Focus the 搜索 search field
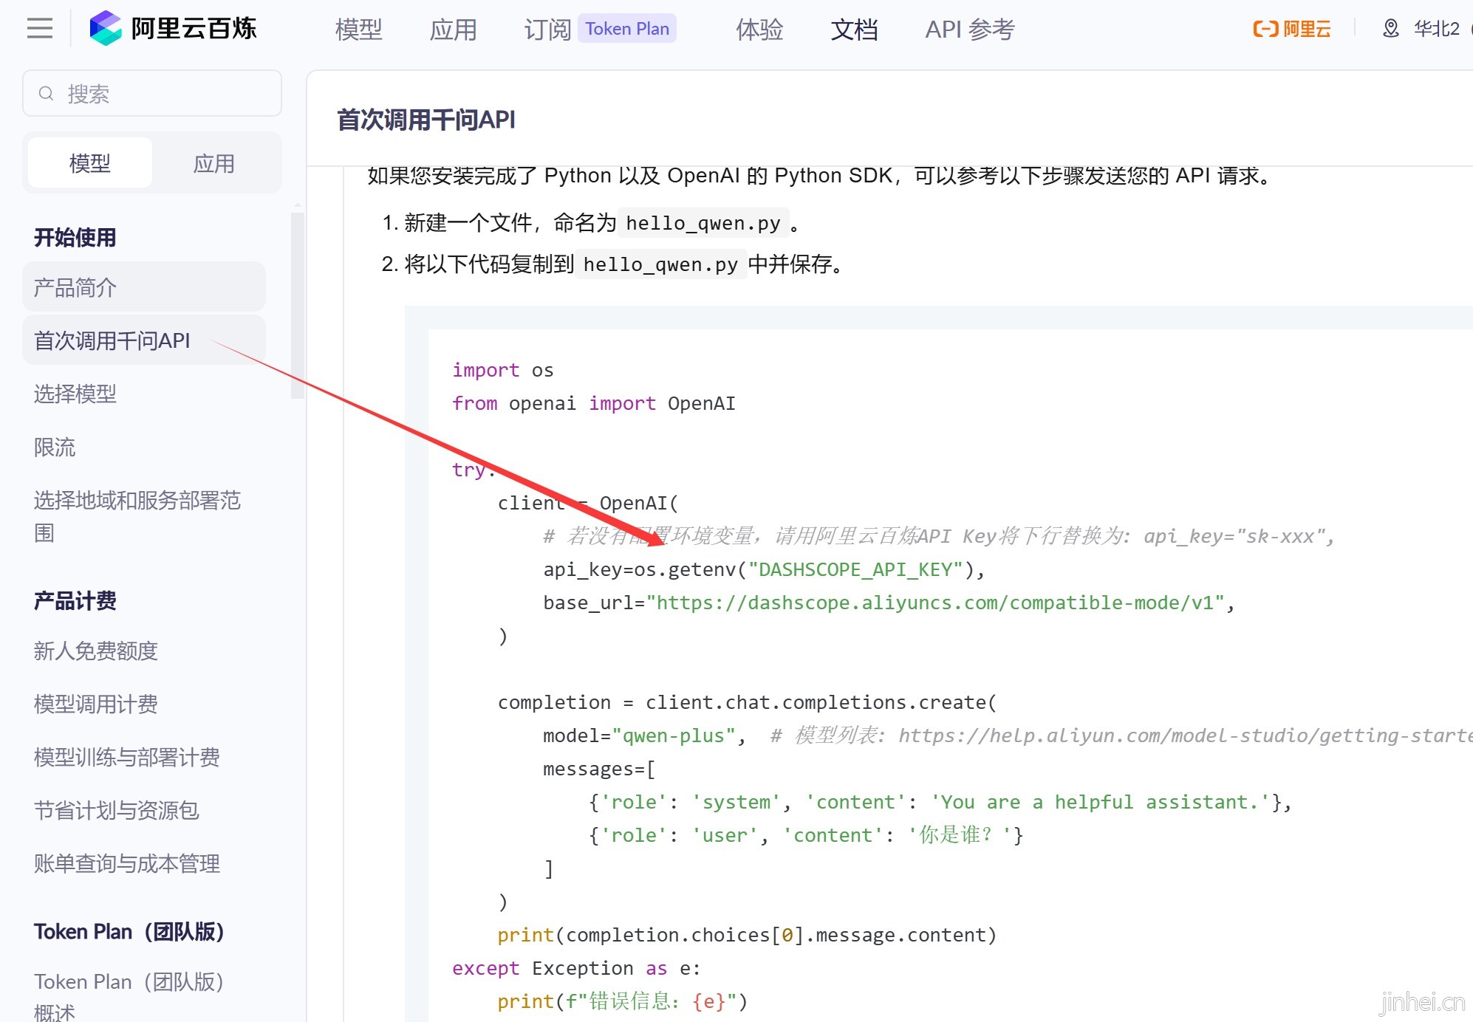This screenshot has width=1473, height=1022. [152, 94]
